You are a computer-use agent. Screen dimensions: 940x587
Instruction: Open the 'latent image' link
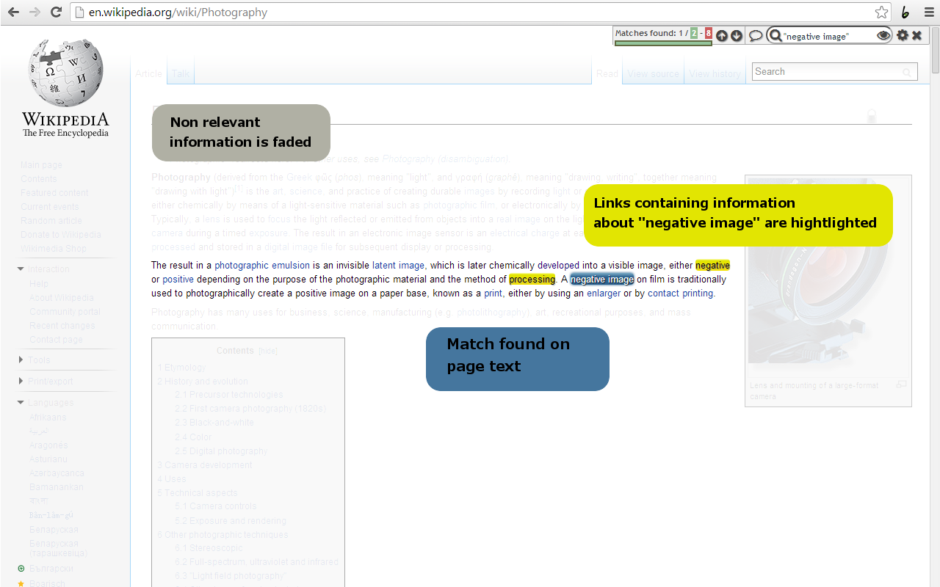[x=398, y=266]
